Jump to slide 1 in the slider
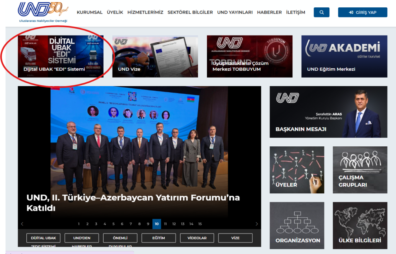 79,224
